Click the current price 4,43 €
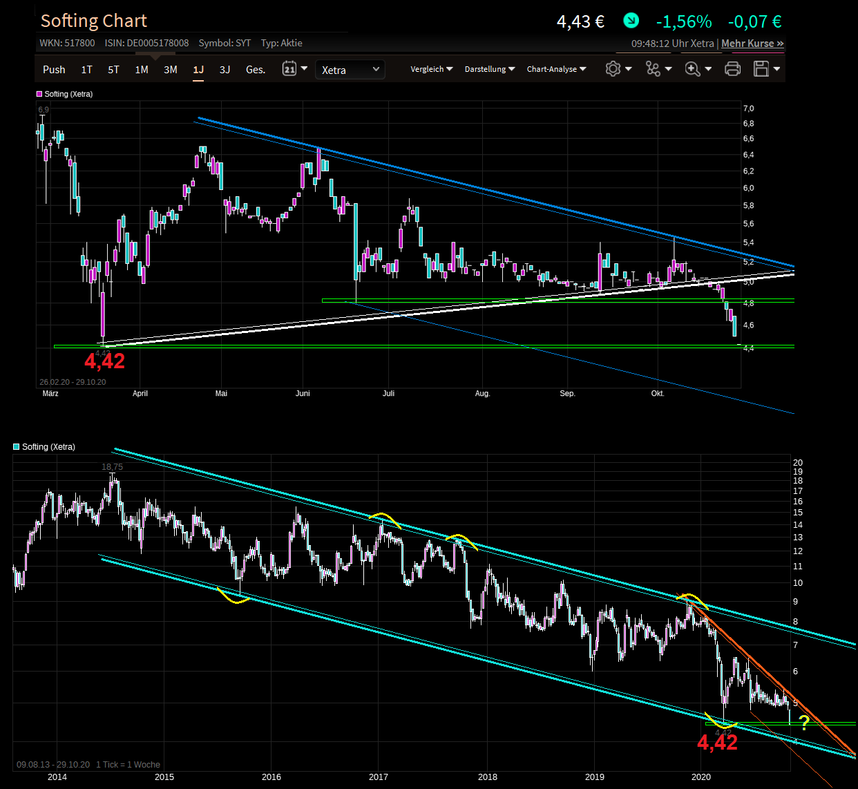This screenshot has height=789, width=858. pyautogui.click(x=580, y=21)
